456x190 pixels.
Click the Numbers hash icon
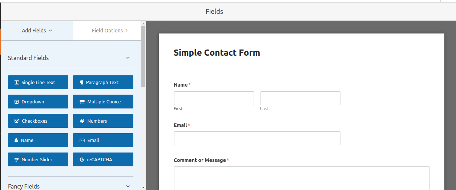[82, 121]
